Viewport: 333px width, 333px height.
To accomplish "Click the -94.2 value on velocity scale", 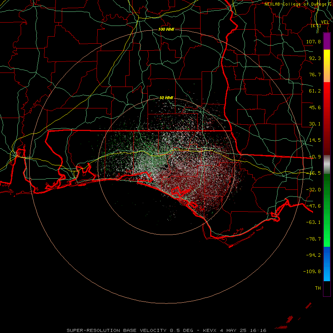I will [x=313, y=255].
